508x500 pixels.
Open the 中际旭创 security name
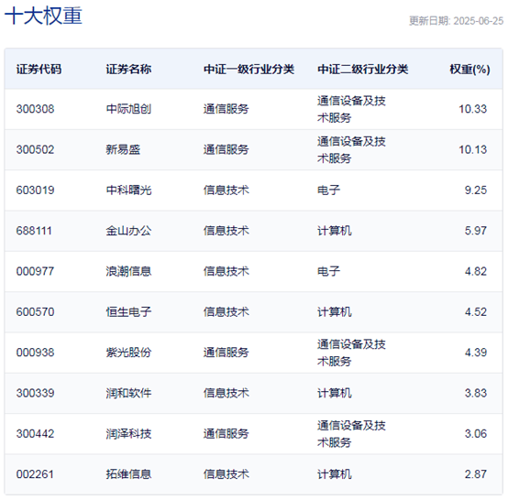(128, 109)
